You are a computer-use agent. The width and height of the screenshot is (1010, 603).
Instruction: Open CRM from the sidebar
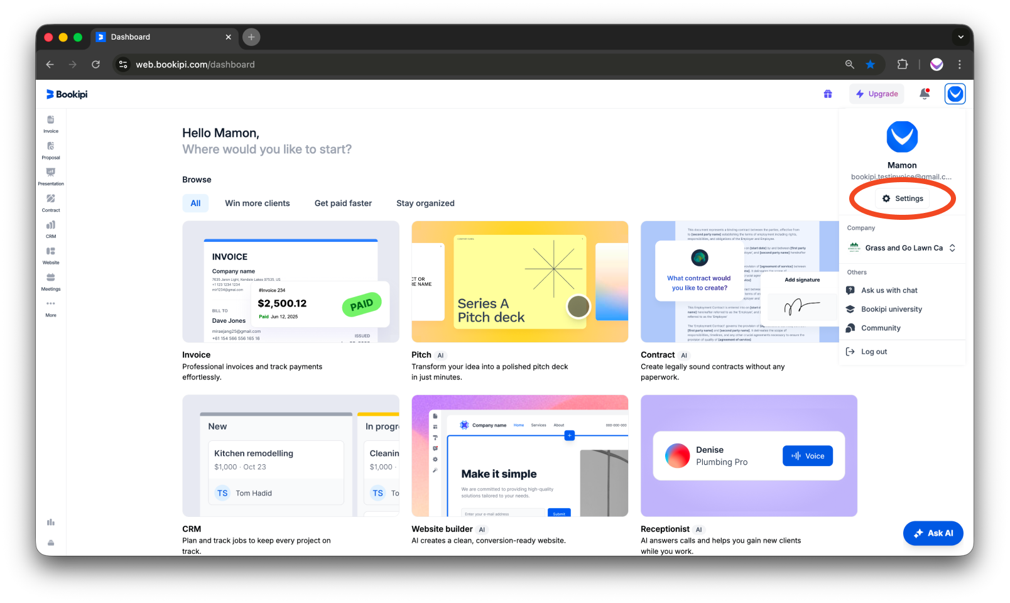pyautogui.click(x=51, y=229)
